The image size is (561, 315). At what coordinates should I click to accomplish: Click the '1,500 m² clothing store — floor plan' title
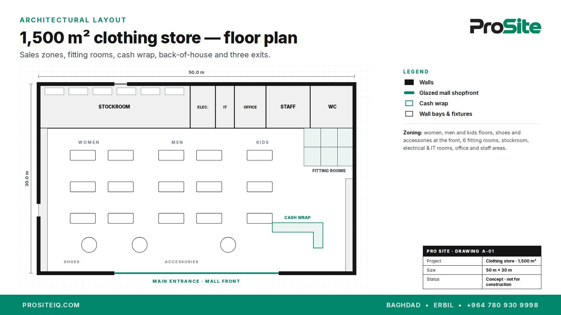coord(158,38)
